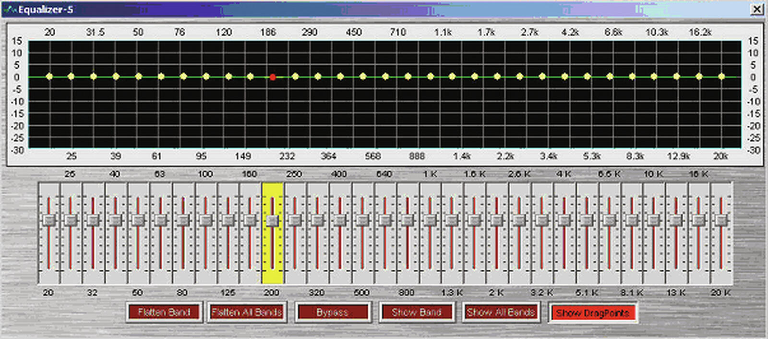Viewport: 768px width, 339px height.
Task: Select the graph drag point above 39
Action: point(116,76)
